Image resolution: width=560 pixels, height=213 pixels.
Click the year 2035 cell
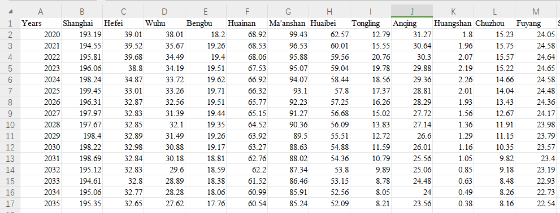click(x=41, y=204)
